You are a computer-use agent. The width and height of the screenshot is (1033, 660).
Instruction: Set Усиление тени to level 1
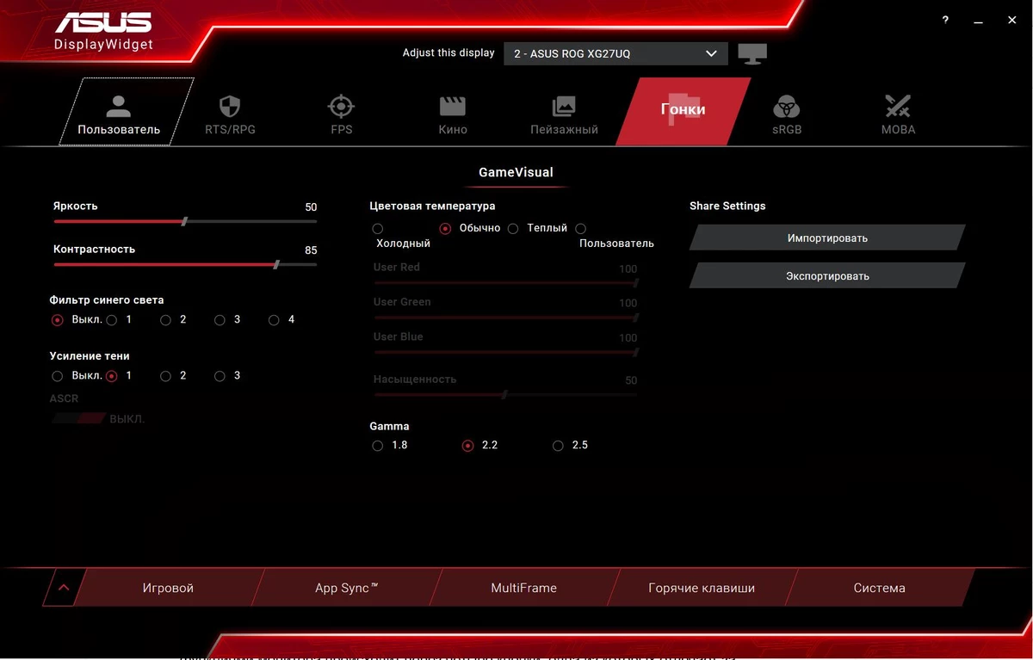coord(112,376)
